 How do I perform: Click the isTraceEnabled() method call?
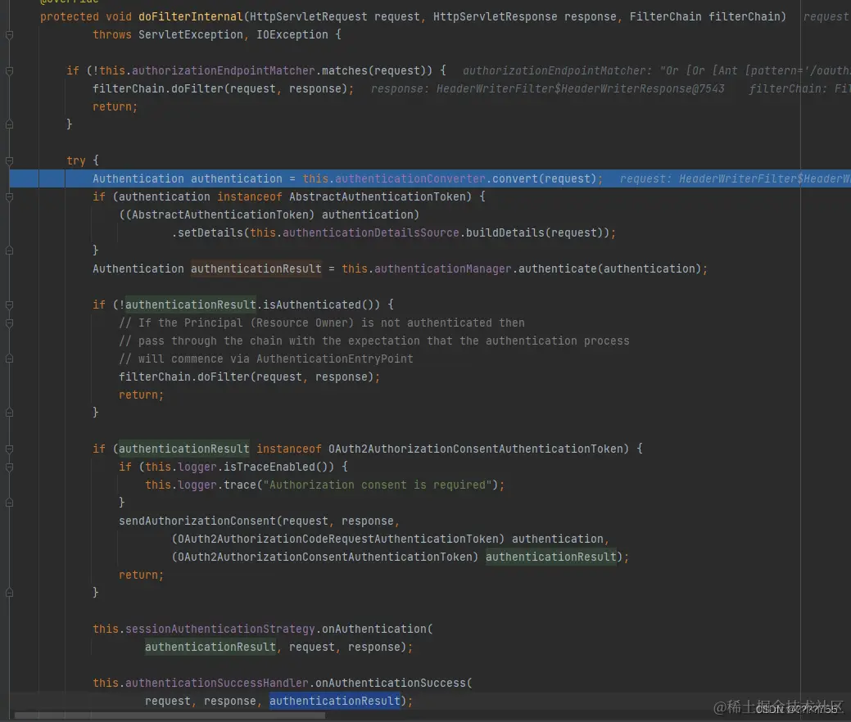click(x=279, y=467)
